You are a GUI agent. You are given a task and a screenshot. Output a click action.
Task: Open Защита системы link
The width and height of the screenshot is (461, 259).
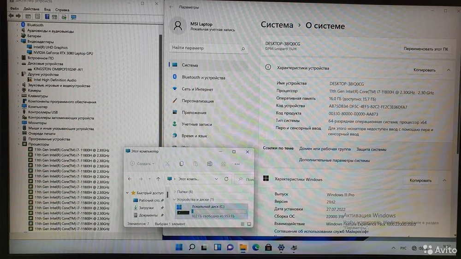pos(371,150)
